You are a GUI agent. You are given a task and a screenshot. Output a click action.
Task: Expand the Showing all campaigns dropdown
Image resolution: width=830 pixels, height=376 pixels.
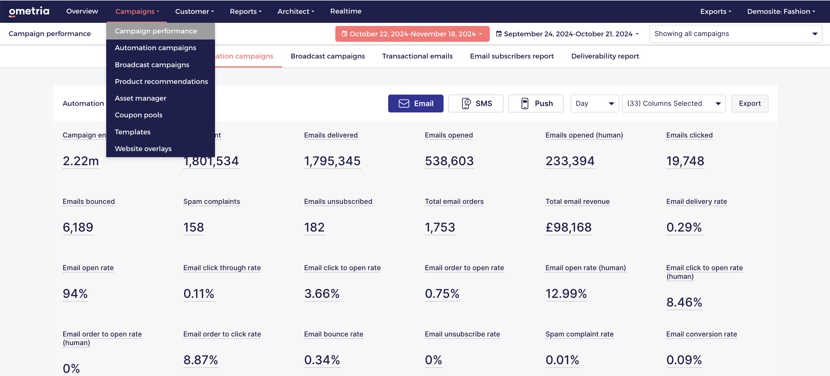[736, 34]
